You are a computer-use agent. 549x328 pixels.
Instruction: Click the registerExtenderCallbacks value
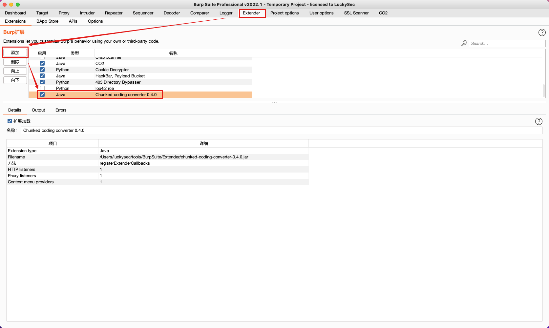coord(125,163)
